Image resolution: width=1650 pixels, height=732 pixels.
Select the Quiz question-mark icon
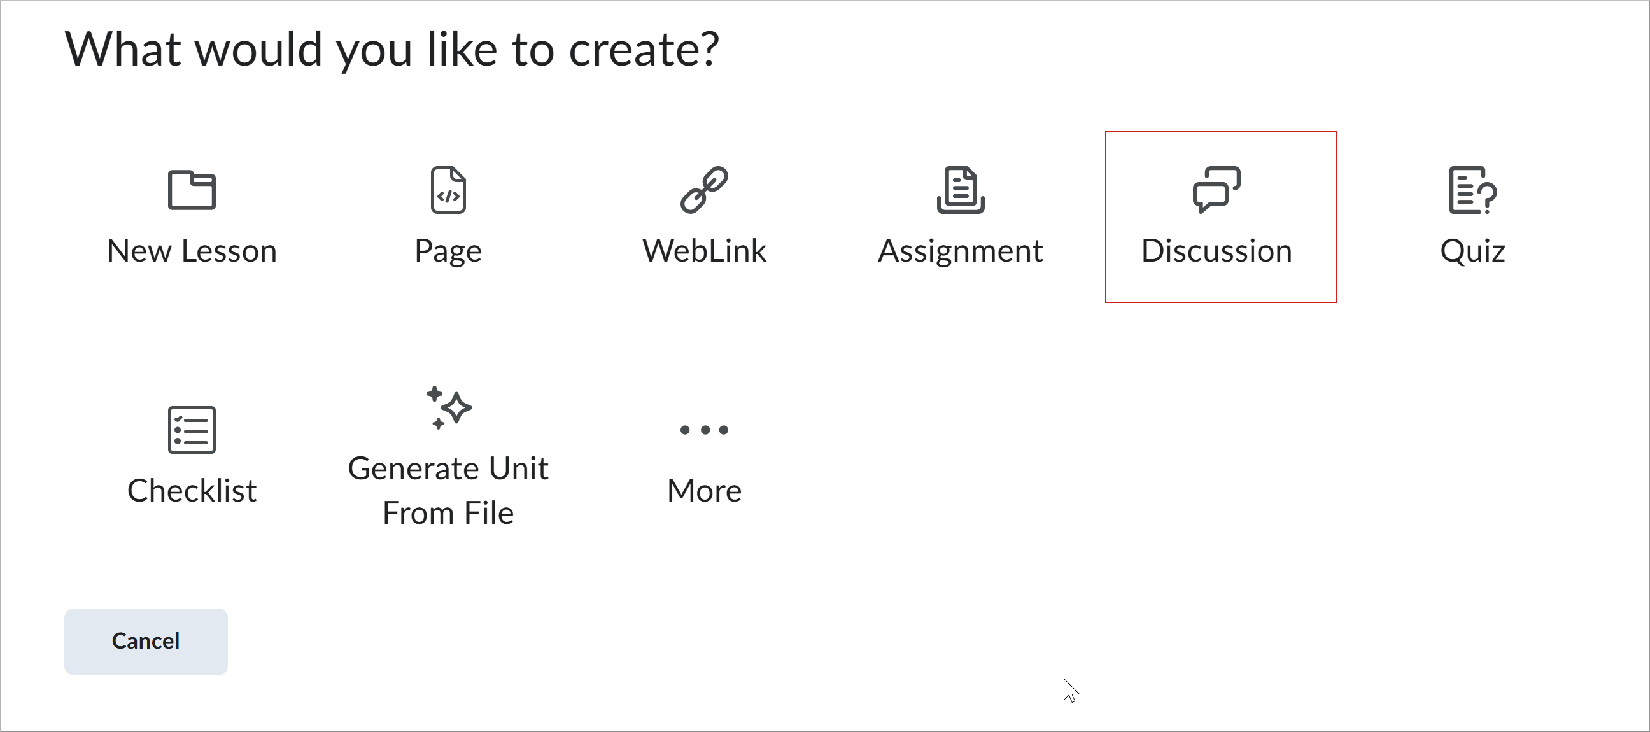(1472, 190)
